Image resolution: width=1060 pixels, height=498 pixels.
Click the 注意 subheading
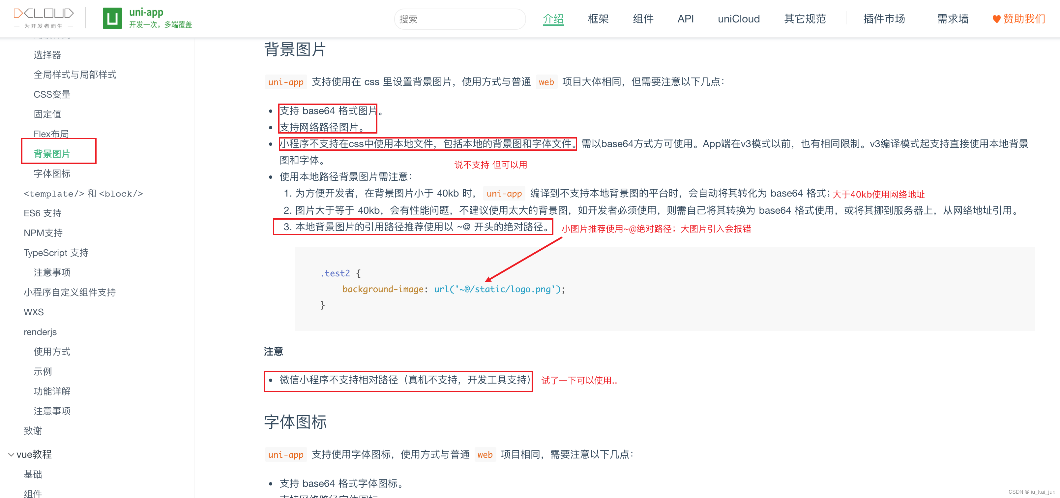click(x=274, y=351)
